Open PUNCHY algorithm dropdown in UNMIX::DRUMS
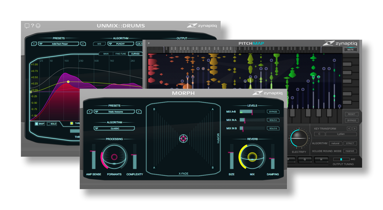383x210 pixels. [121, 44]
